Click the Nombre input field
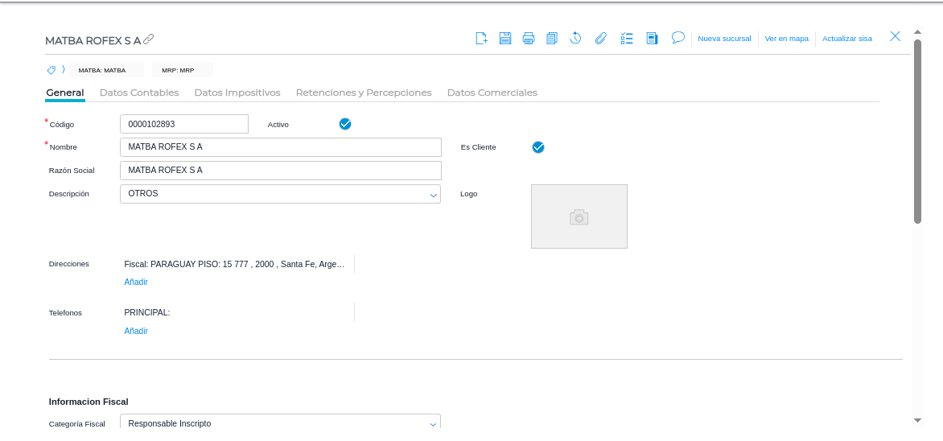 (x=281, y=147)
